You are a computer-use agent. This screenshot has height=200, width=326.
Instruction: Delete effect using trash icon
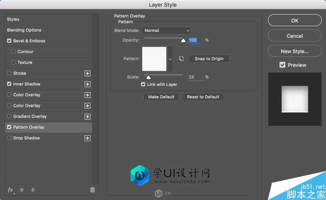click(92, 190)
